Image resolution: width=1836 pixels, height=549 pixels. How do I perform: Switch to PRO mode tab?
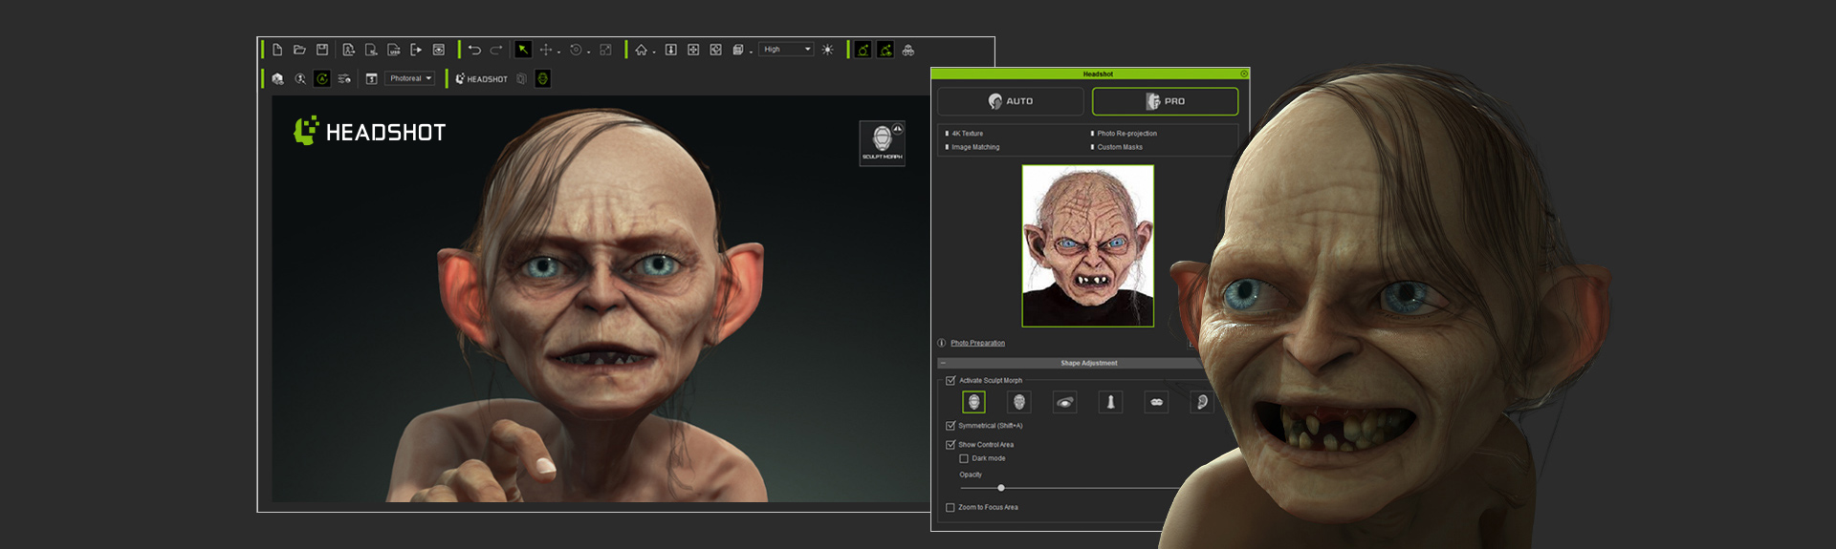(x=1166, y=101)
